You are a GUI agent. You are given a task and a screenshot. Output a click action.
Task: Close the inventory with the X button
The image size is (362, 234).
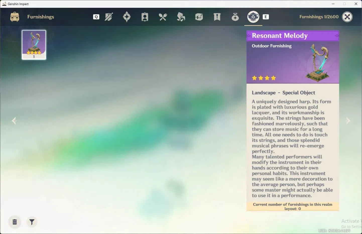tap(347, 17)
